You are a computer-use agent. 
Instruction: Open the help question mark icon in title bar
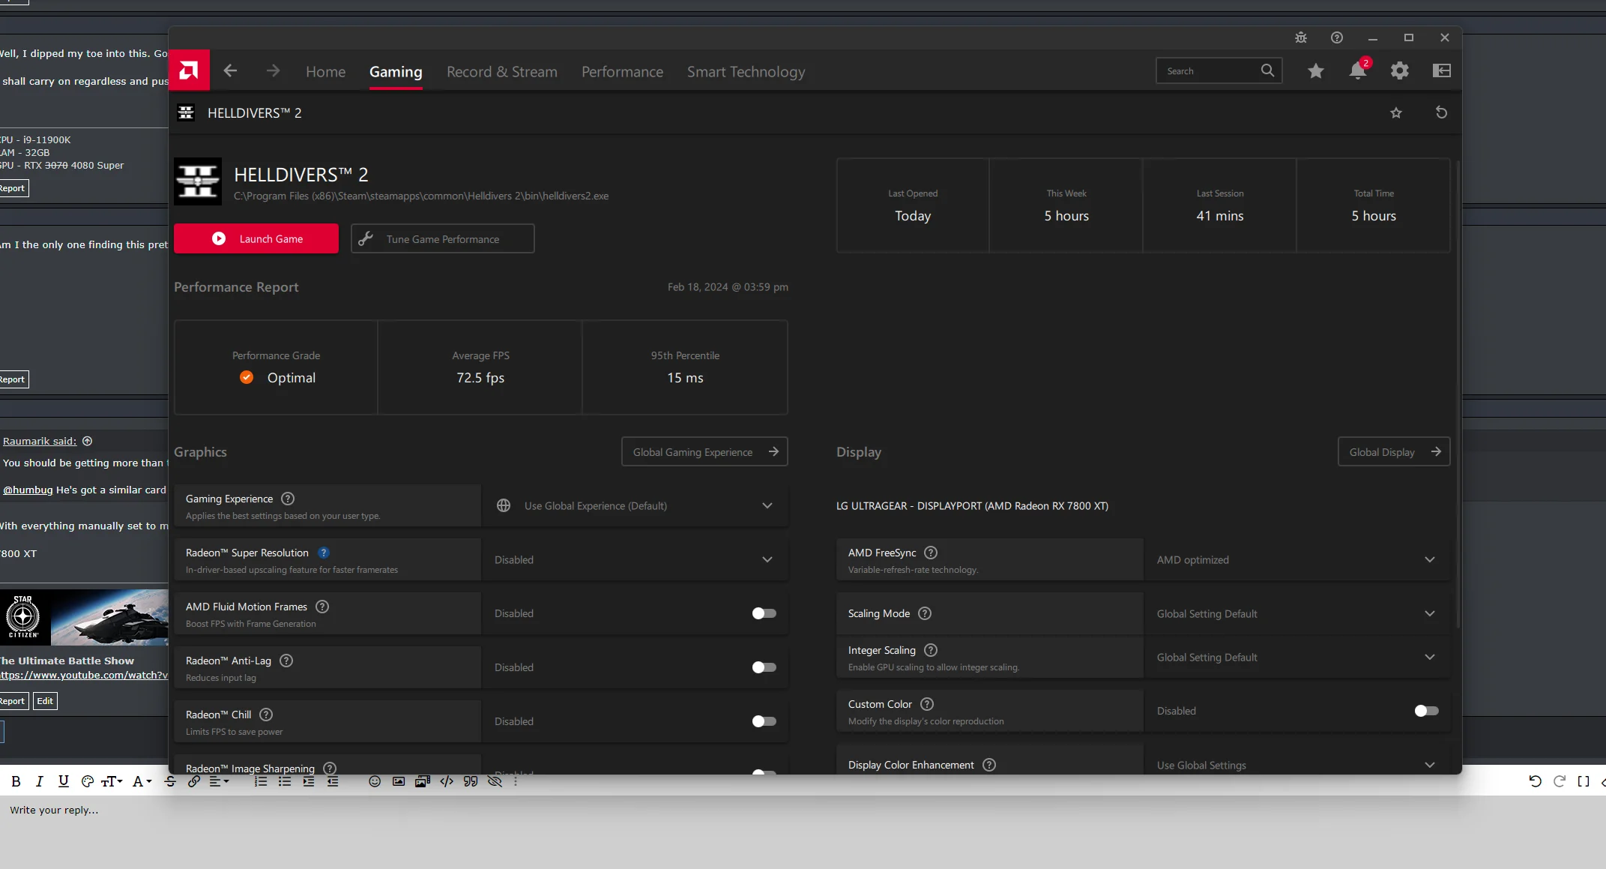coord(1337,37)
